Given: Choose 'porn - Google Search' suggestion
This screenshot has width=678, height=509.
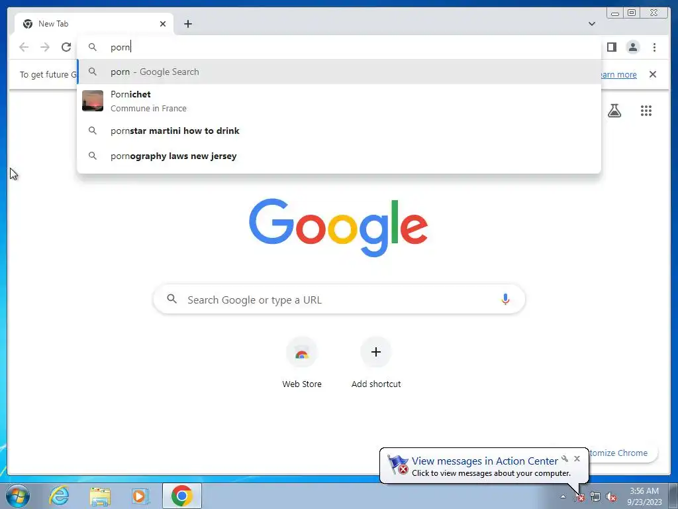Looking at the screenshot, I should (339, 72).
